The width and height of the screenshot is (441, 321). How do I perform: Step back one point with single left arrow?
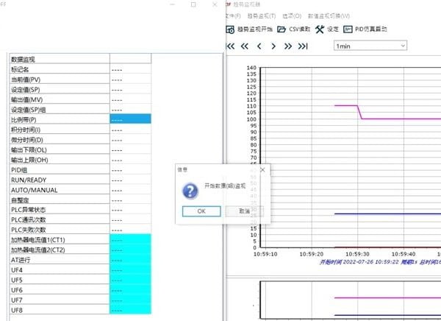click(x=259, y=46)
